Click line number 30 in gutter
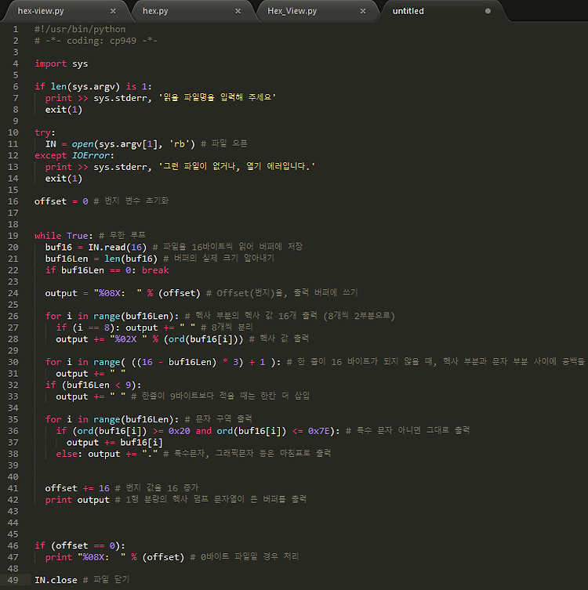 click(13, 362)
